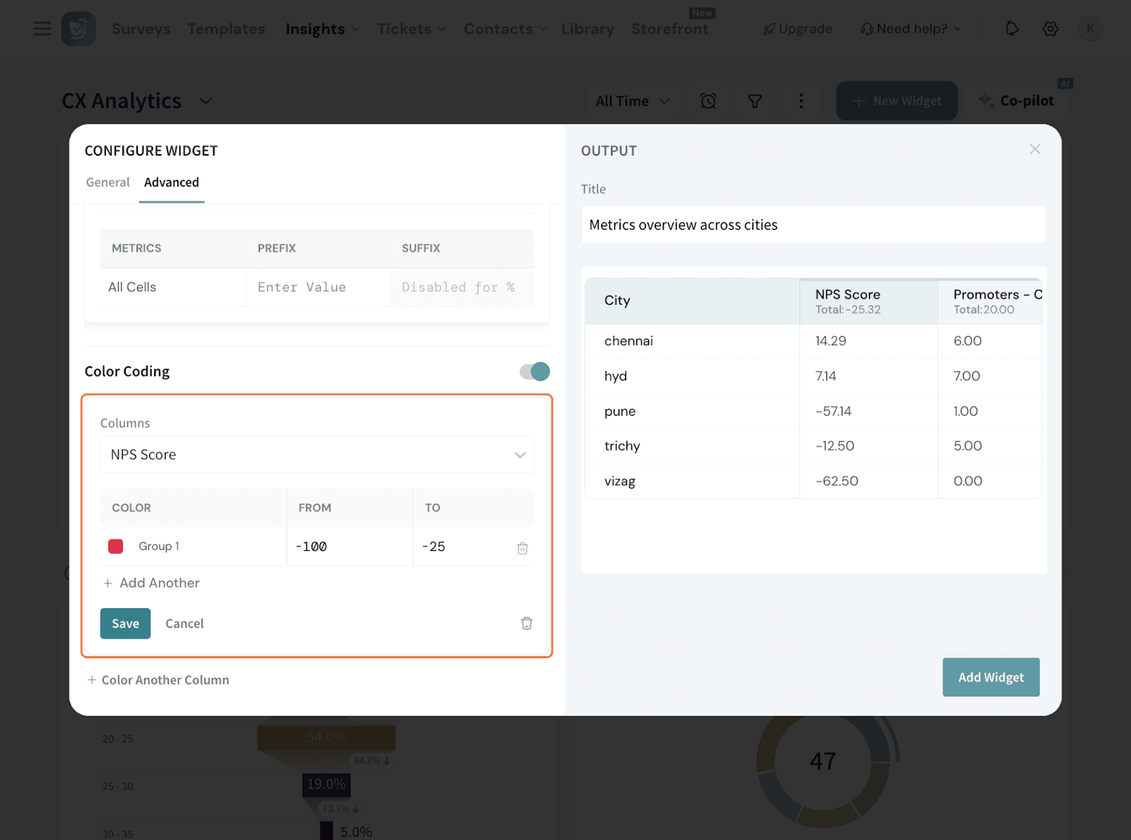
Task: Click the dashboard filter funnel icon
Action: 755,101
